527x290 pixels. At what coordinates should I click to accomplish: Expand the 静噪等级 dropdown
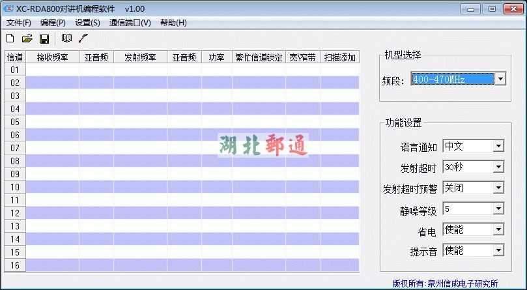click(x=498, y=209)
